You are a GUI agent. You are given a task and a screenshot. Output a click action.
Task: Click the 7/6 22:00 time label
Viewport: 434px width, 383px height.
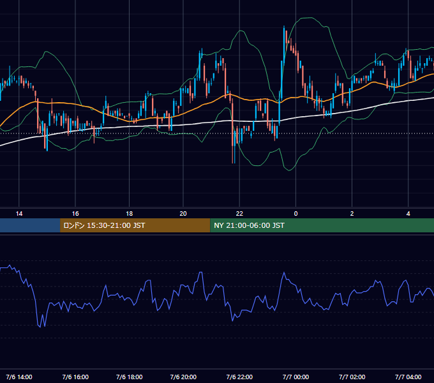[239, 377]
